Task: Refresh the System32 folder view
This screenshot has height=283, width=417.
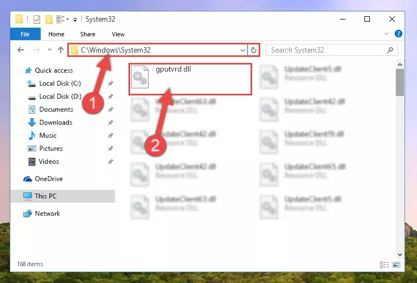Action: 253,50
